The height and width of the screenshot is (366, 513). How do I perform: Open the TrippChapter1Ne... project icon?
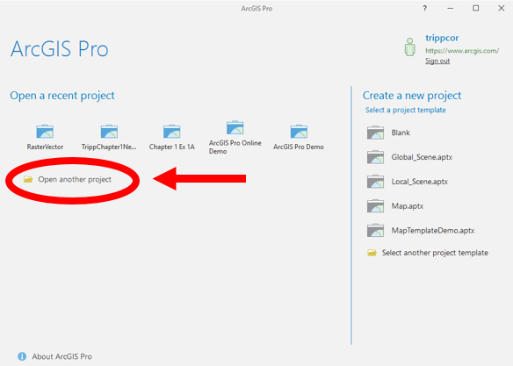pyautogui.click(x=109, y=132)
